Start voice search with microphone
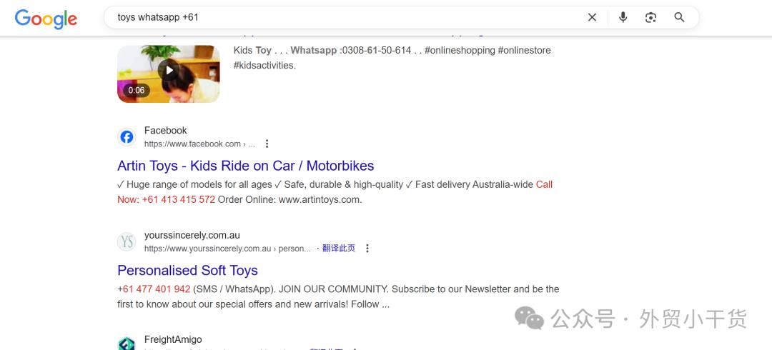The image size is (772, 350). click(623, 17)
